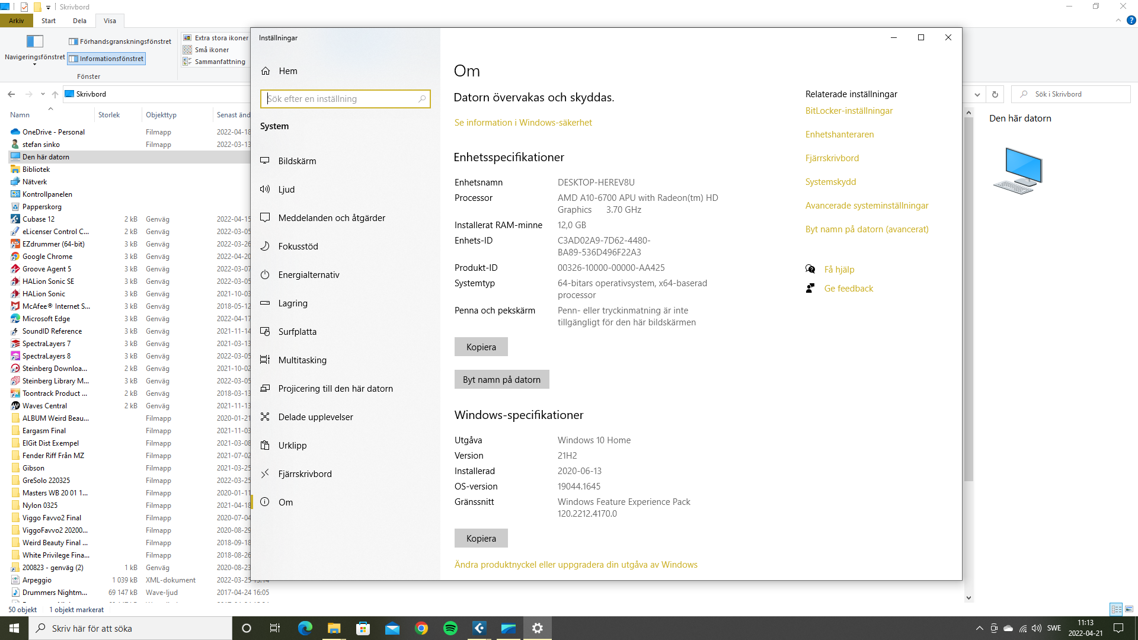Open Ljud sound settings

point(286,190)
